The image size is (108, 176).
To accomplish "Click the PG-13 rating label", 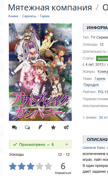I will [103, 92].
